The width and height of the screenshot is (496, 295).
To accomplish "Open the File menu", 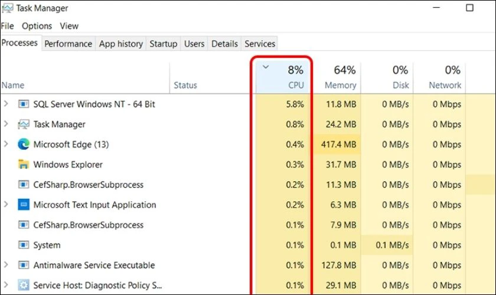I will tap(7, 26).
